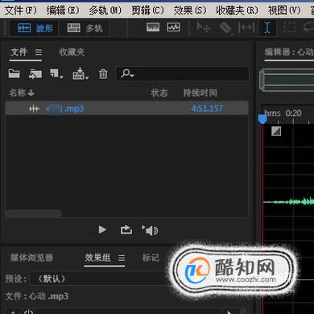The image size is (314, 314).
Task: Switch to 多轨 multitrack view
Action: tap(85, 28)
